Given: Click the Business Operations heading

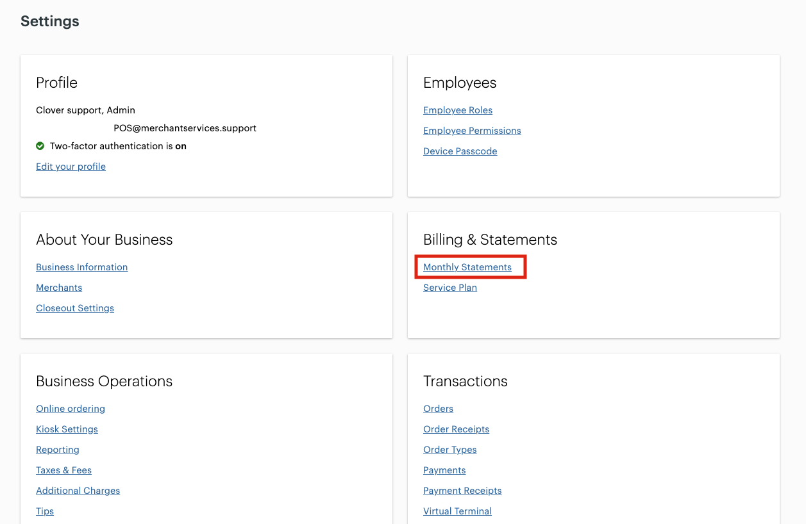Looking at the screenshot, I should click(105, 381).
